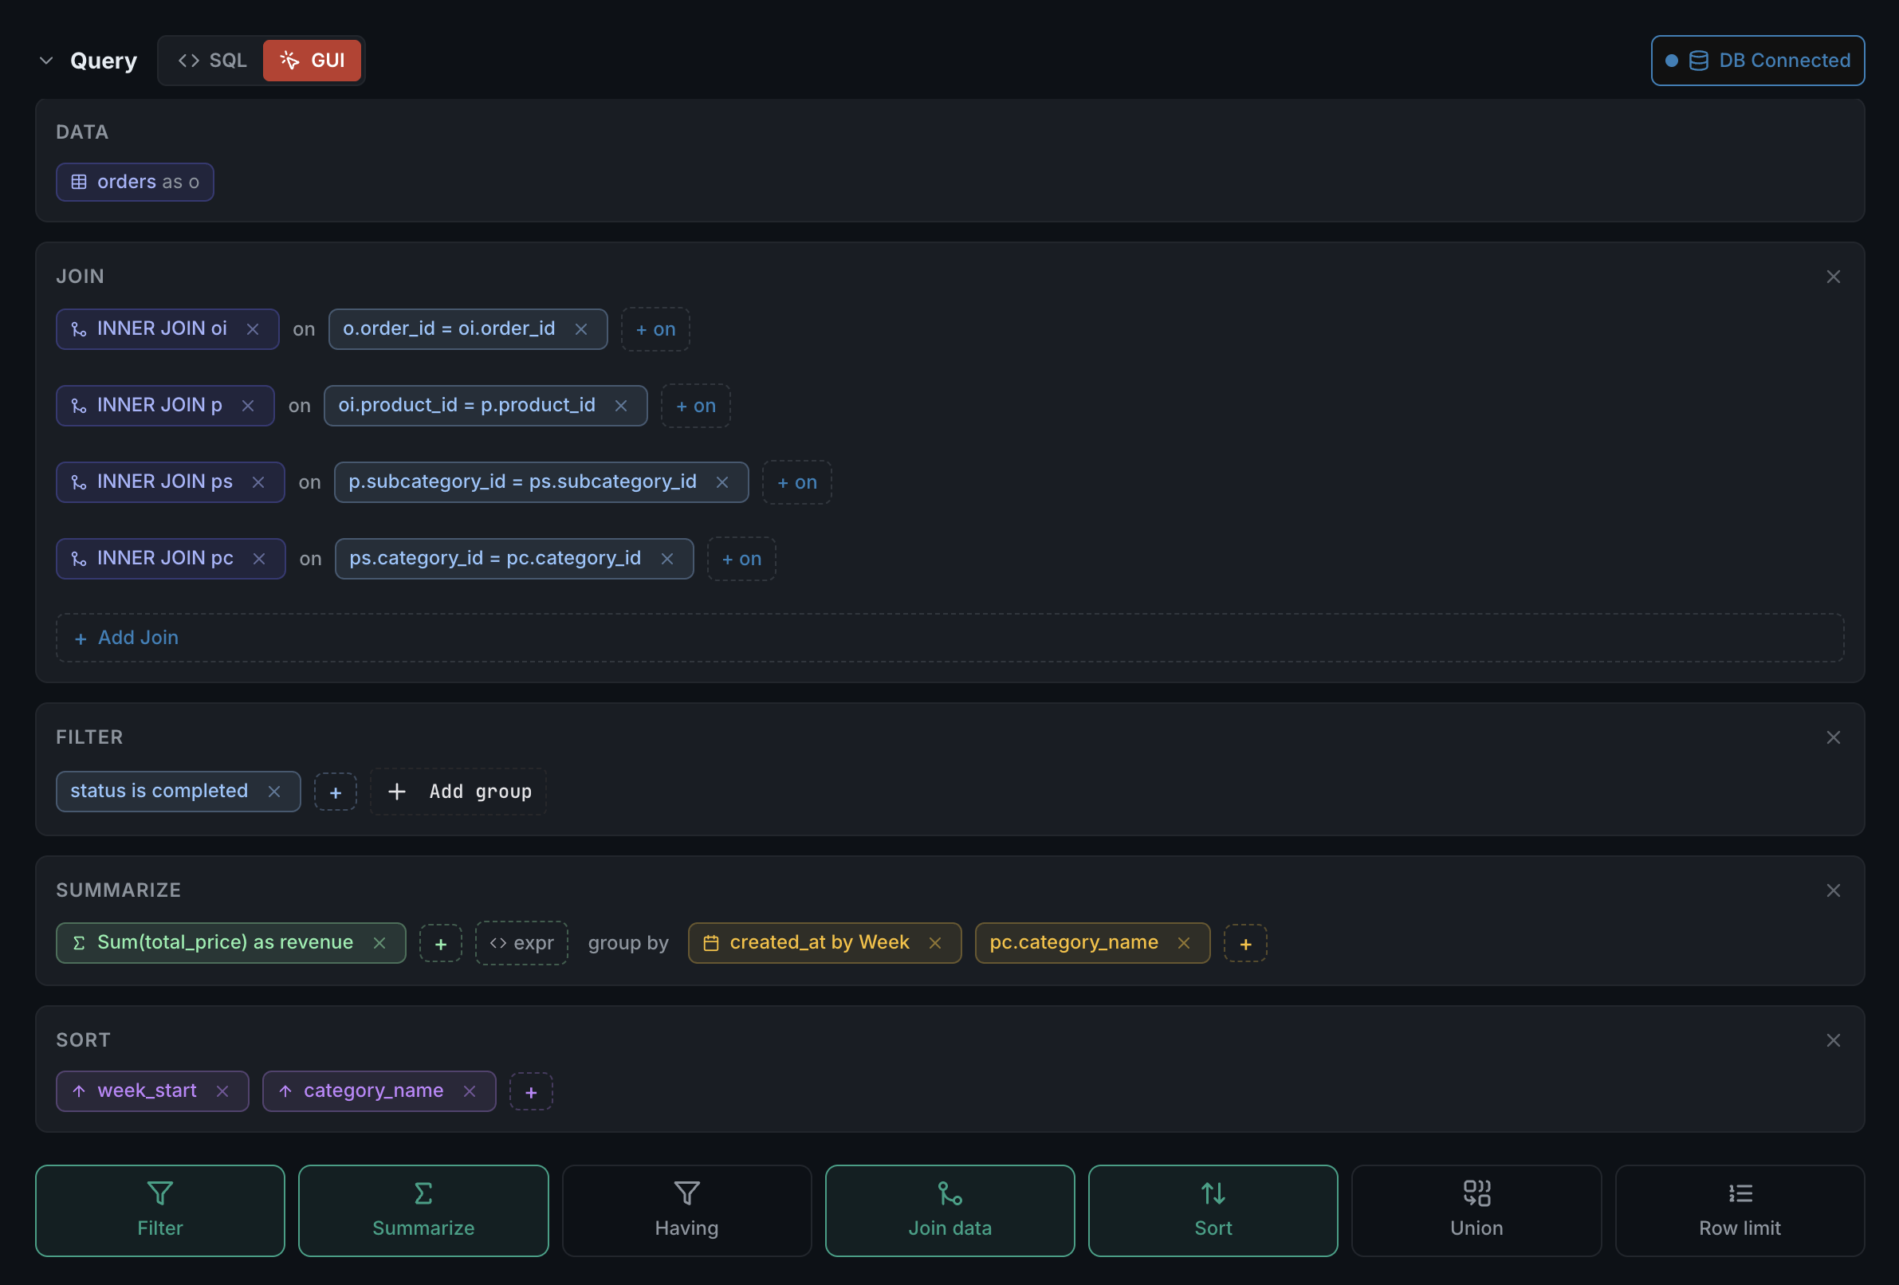
Task: Toggle the category_name sort direction arrow
Action: pos(285,1091)
